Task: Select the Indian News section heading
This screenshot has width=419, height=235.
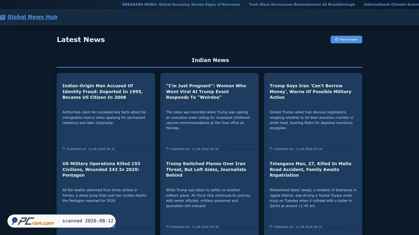Action: pyautogui.click(x=210, y=60)
